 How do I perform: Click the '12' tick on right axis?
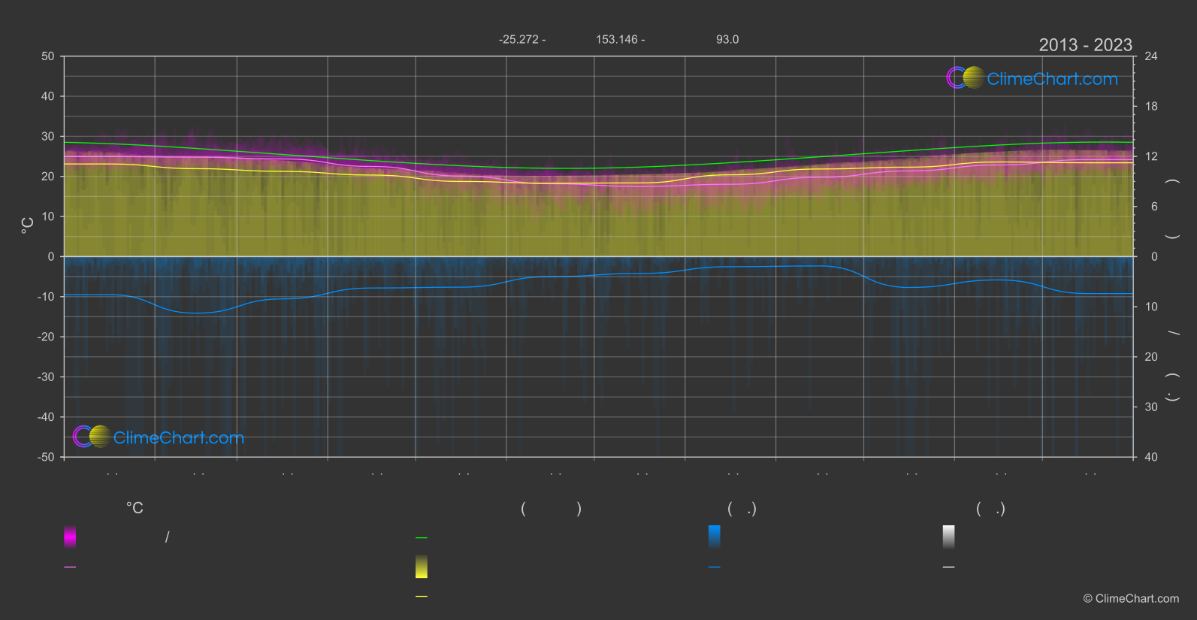click(1151, 156)
